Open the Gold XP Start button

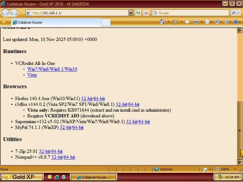[x=22, y=177]
